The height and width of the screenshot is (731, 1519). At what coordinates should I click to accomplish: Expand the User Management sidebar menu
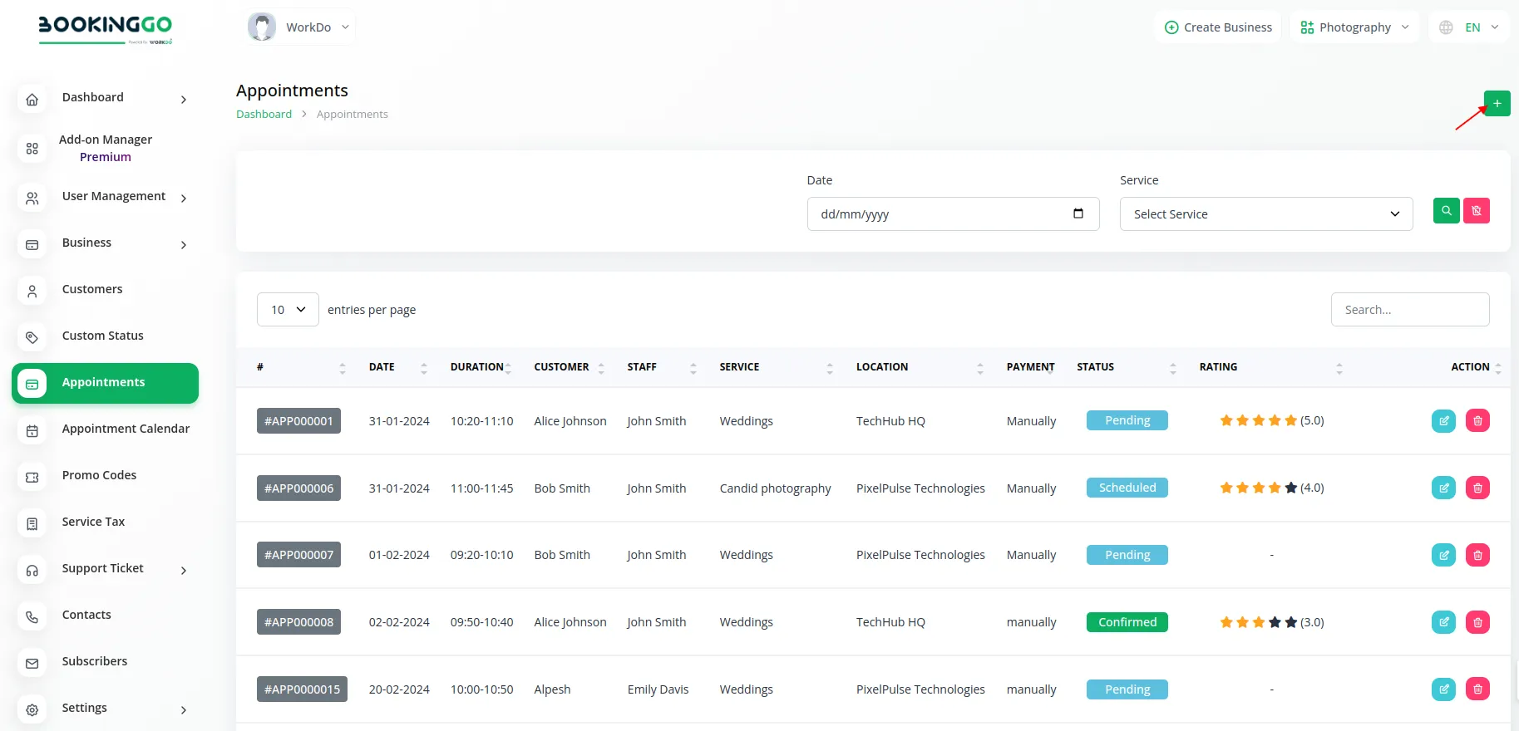click(114, 197)
